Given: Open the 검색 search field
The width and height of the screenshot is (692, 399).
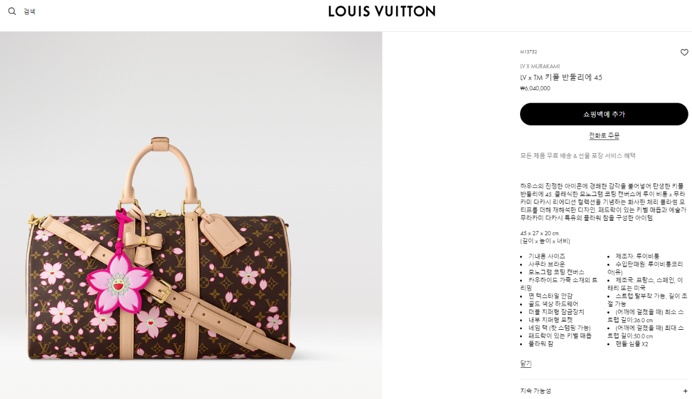Looking at the screenshot, I should (x=29, y=12).
